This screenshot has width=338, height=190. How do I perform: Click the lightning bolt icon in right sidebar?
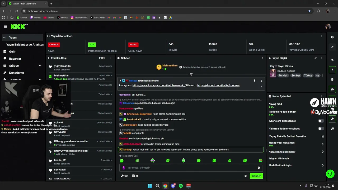[332, 70]
